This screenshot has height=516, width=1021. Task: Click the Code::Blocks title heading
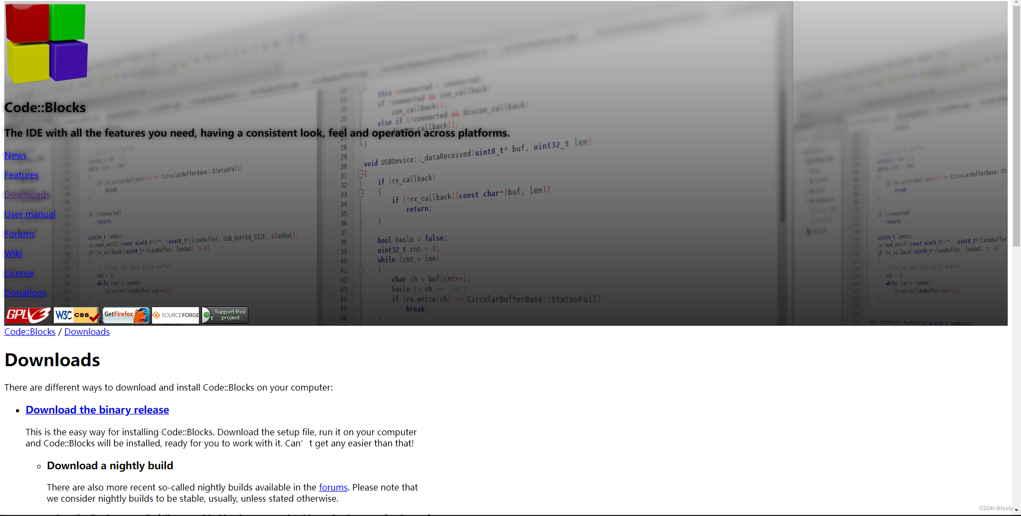45,107
